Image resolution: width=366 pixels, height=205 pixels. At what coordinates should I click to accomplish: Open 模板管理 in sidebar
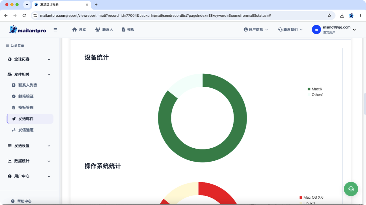click(26, 108)
